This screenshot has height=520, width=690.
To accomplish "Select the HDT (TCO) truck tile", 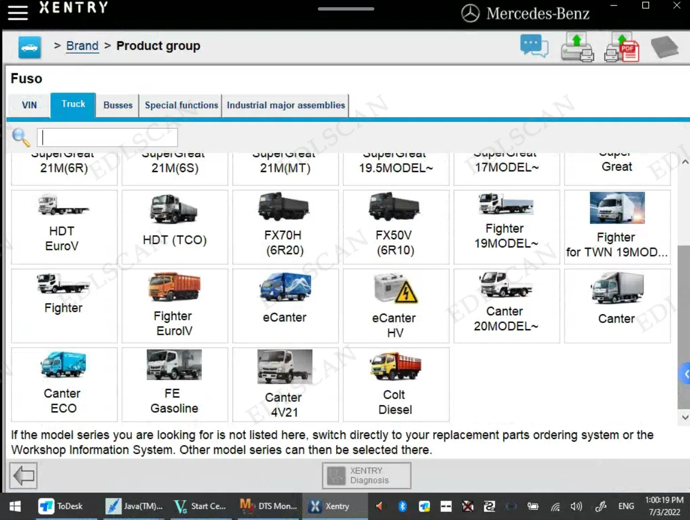I will tap(175, 228).
